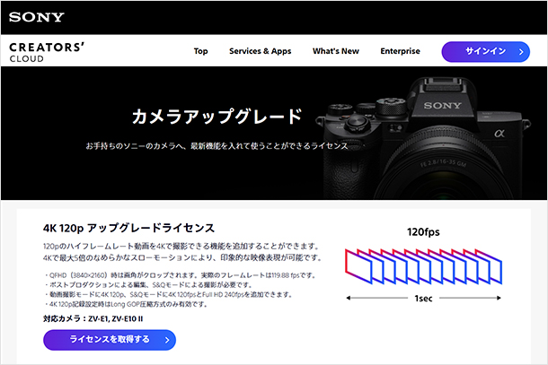Open the Creators' Cloud home logo
Image resolution: width=548 pixels, height=365 pixels.
47,52
